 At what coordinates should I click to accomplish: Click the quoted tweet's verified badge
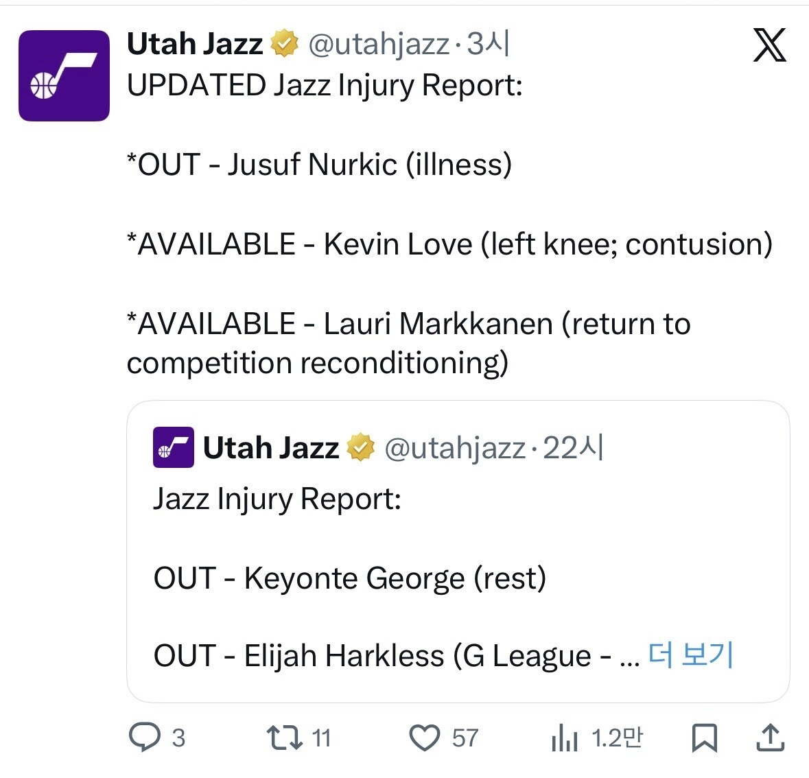pos(360,448)
